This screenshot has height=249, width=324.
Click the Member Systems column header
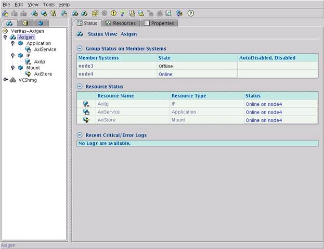tap(116, 58)
